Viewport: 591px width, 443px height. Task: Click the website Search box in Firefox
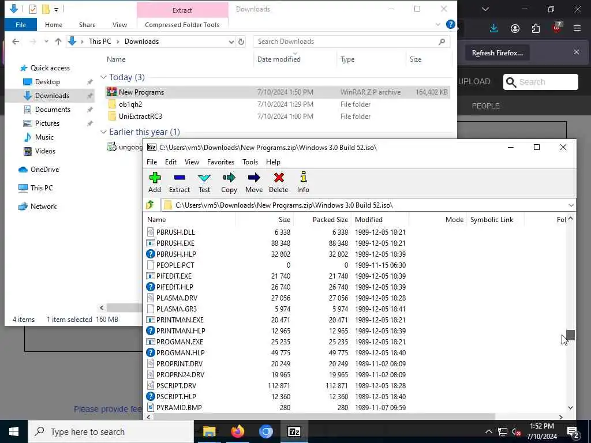coord(540,82)
